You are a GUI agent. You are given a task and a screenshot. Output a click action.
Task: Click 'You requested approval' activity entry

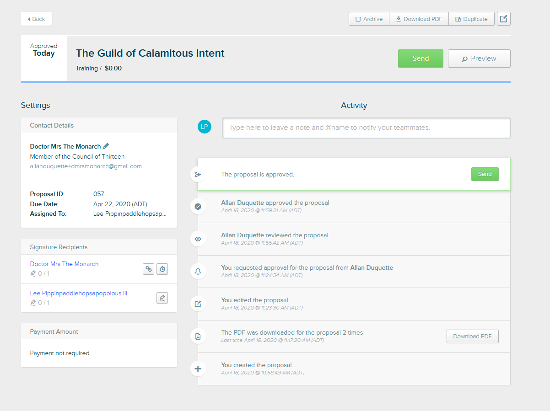pyautogui.click(x=307, y=267)
